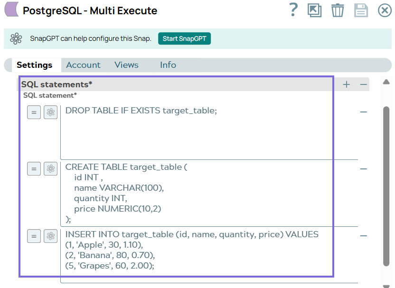The image size is (395, 288).
Task: Click the vertical scrollbar thumb
Action: click(x=386, y=186)
